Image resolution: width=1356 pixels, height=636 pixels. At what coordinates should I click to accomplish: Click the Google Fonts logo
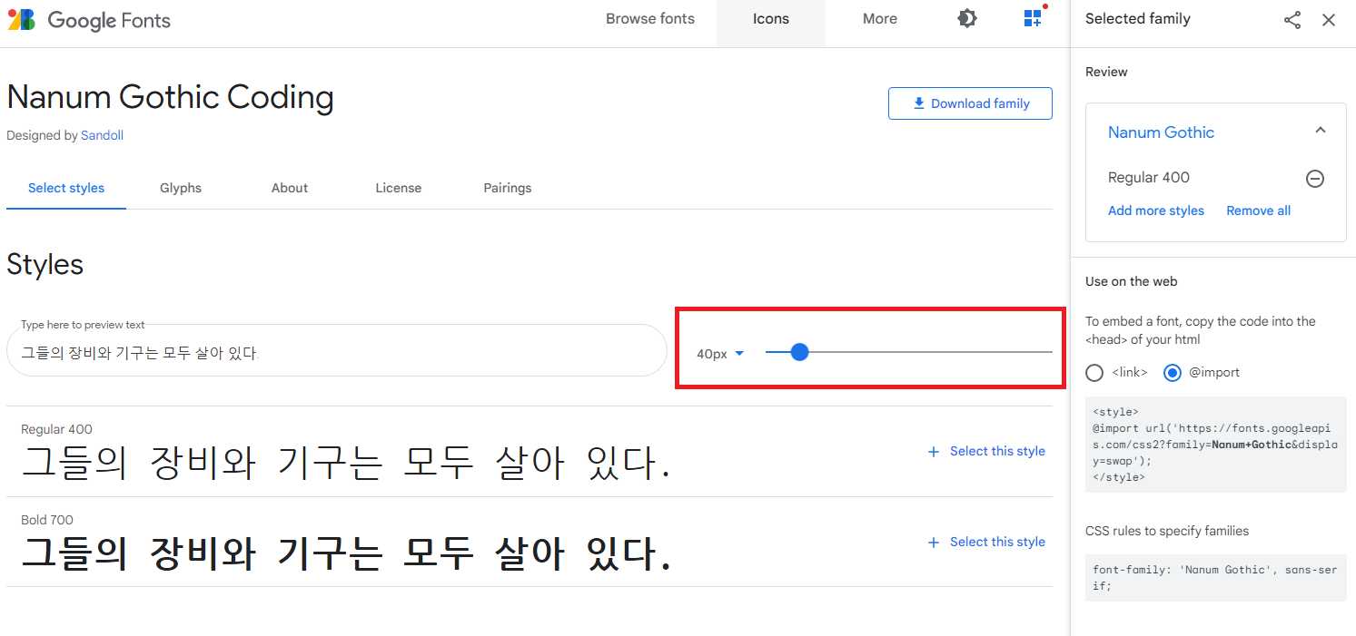click(89, 20)
